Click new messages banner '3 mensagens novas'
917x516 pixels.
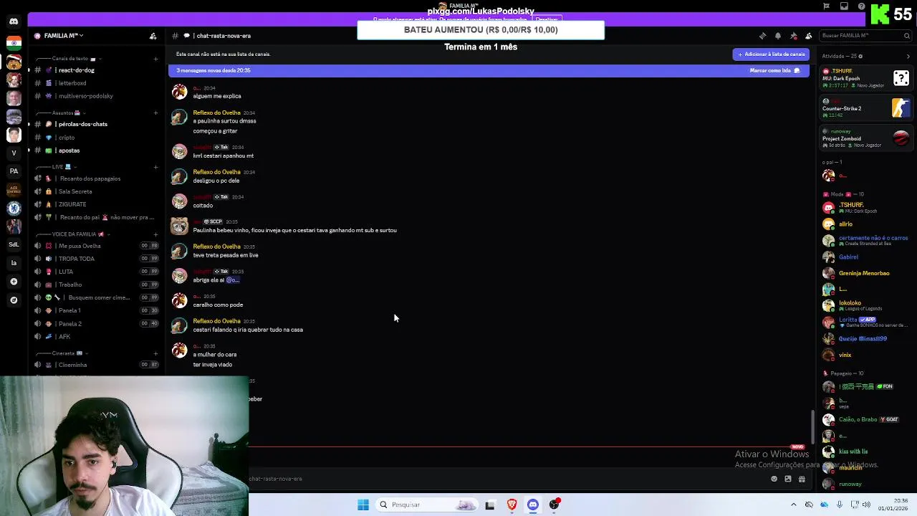[x=489, y=70]
